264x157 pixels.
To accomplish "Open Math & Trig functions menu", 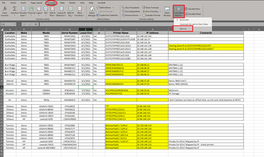I will coord(70,11).
